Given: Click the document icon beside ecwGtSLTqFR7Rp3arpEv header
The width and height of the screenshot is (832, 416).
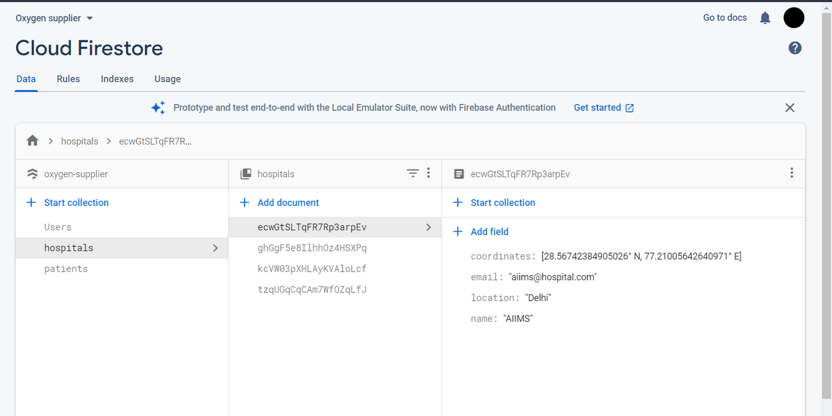Looking at the screenshot, I should tap(459, 174).
